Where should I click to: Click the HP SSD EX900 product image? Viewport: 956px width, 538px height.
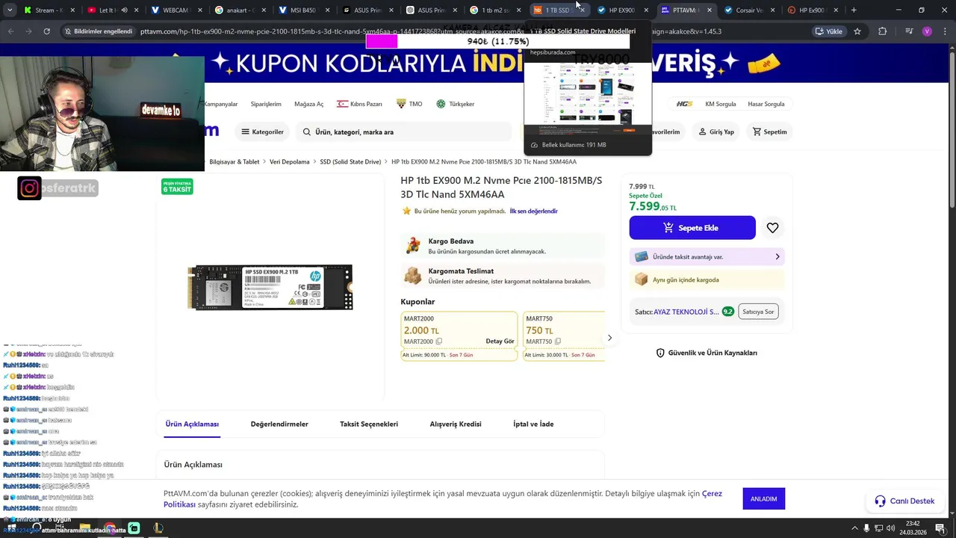pyautogui.click(x=270, y=287)
